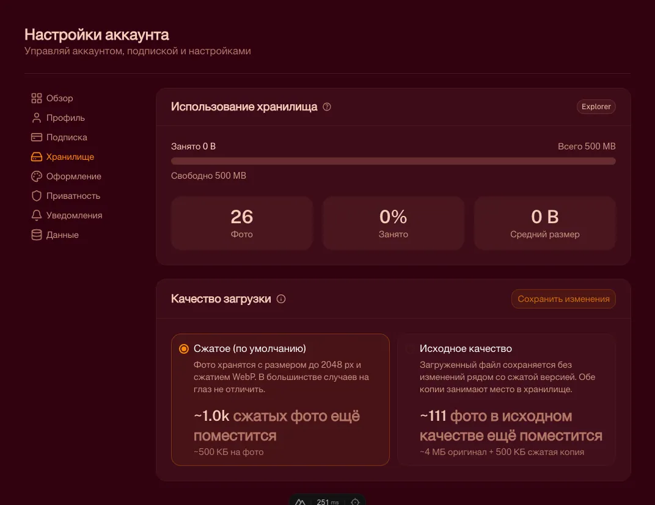Click the Сохранить изменения button

pos(563,299)
